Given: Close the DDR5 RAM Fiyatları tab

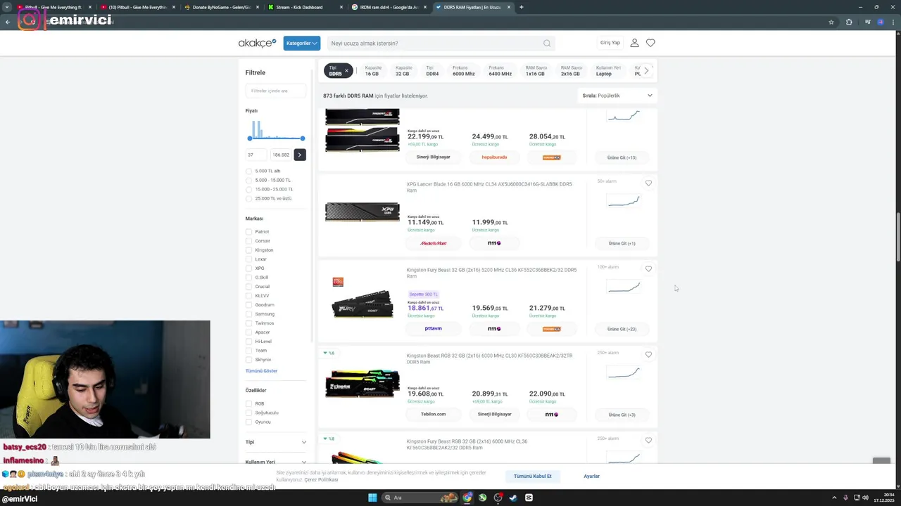Looking at the screenshot, I should point(509,7).
